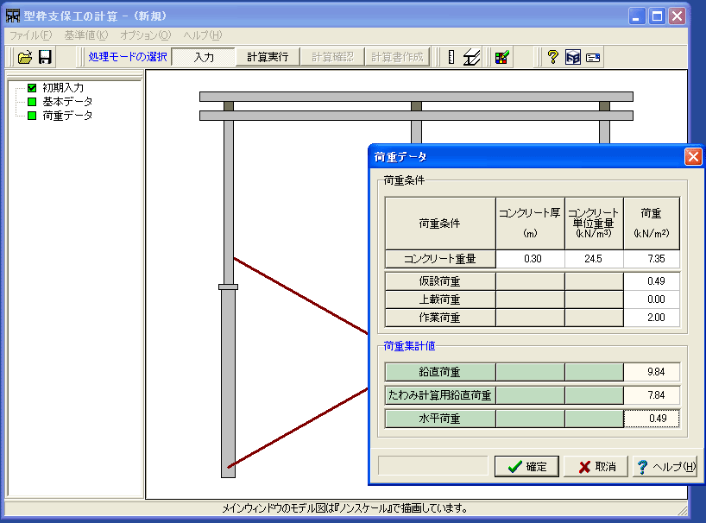Select 基本データ tree item label
Image resolution: width=706 pixels, height=523 pixels.
coord(67,102)
